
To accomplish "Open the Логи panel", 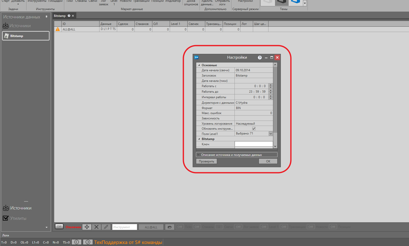I will [x=6, y=235].
